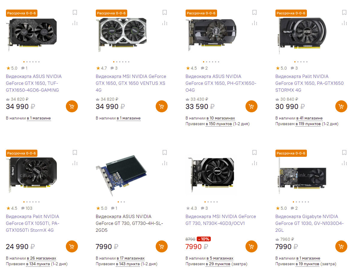Add ASUS GT 730 to cart
Viewport: 350px width, 273px height.
[162, 246]
